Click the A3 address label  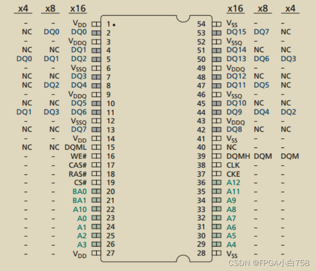tap(82, 244)
